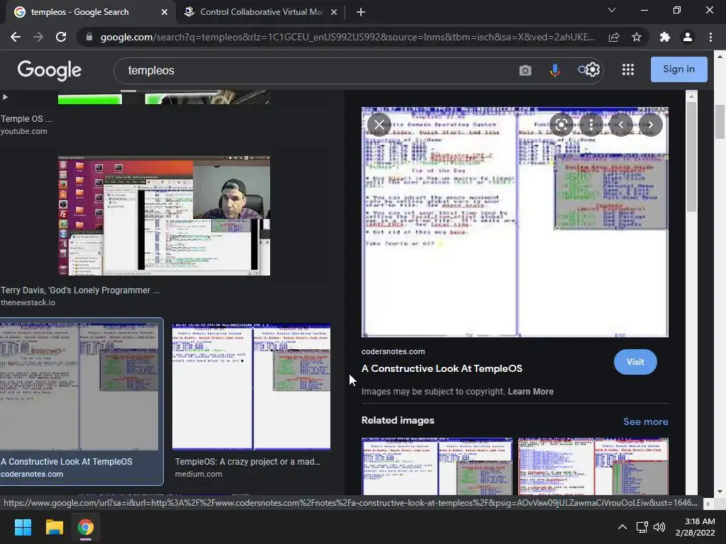Screen dimensions: 726x544
Task: Click codersnotes.com source link in preview
Action: point(393,351)
